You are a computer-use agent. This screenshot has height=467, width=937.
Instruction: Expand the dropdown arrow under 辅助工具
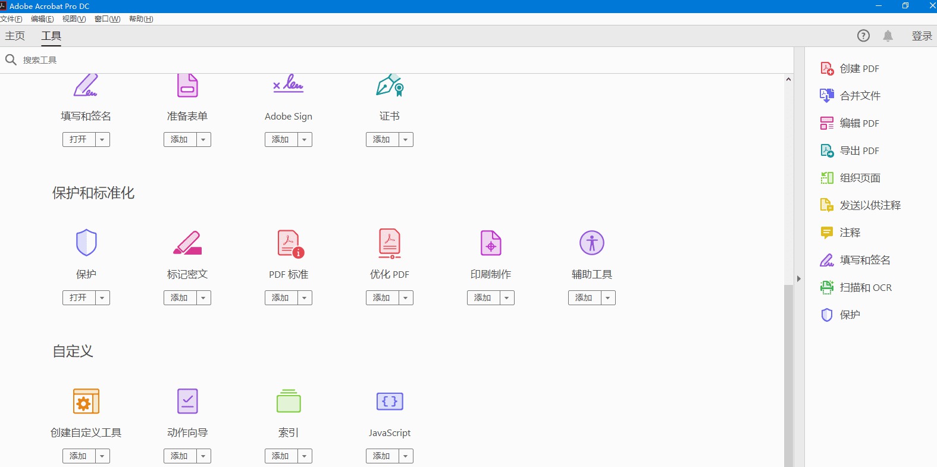608,298
